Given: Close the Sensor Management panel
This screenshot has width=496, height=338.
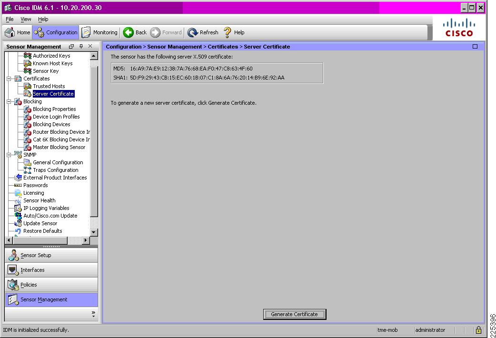Looking at the screenshot, I should pyautogui.click(x=90, y=47).
